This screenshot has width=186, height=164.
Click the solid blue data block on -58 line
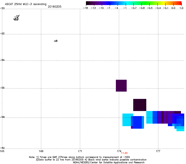137,122
